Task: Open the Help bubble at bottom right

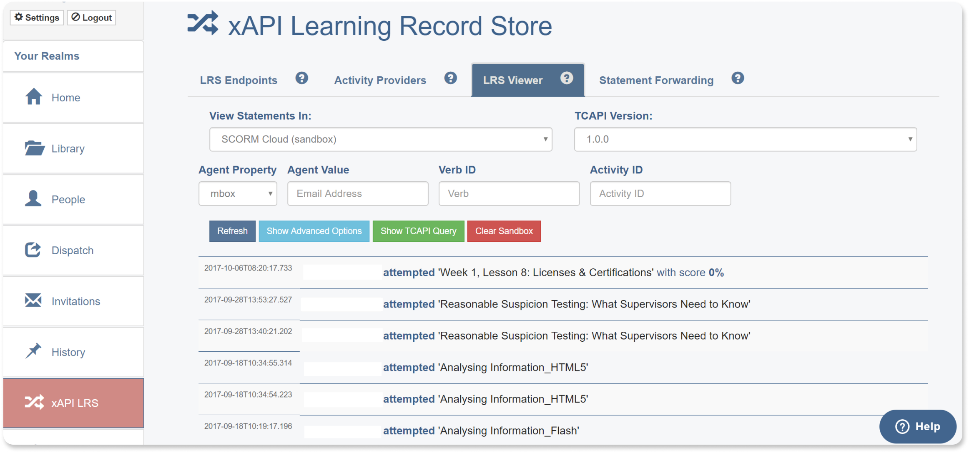Action: (917, 426)
